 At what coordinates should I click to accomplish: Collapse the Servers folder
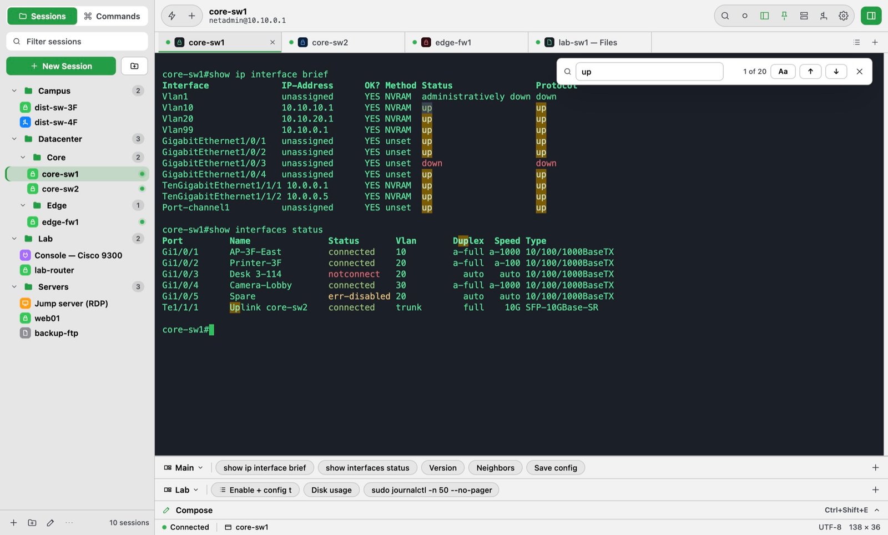coord(14,287)
